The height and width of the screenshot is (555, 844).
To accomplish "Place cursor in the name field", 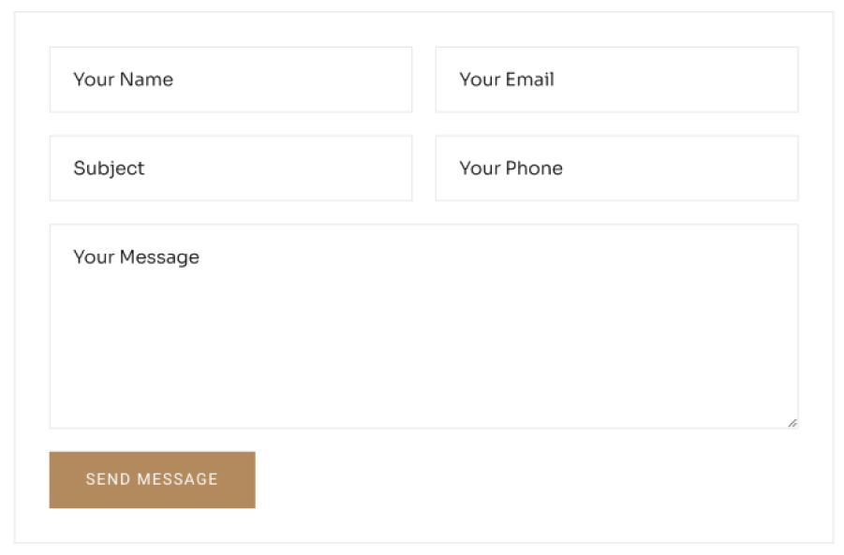I will (x=281, y=80).
